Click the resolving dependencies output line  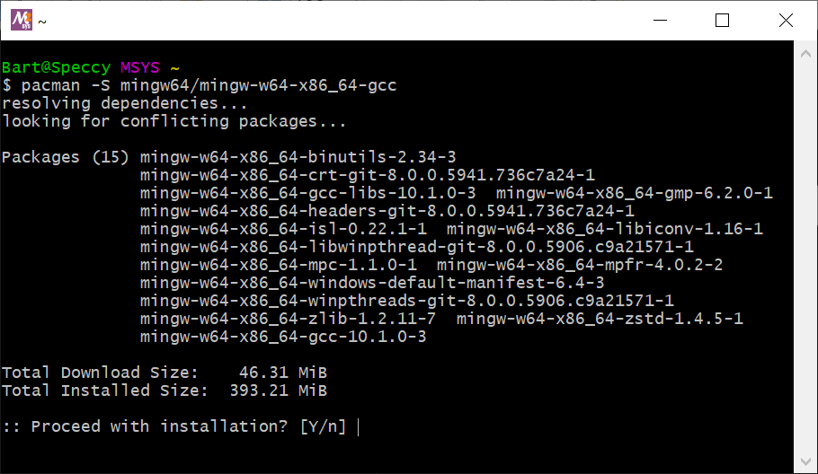pyautogui.click(x=125, y=103)
